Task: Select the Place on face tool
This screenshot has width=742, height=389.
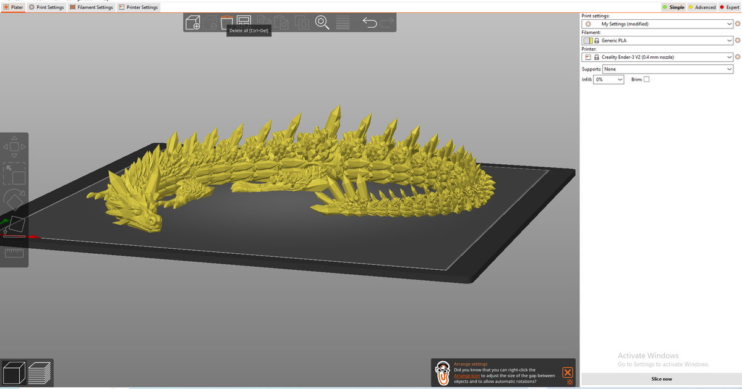Action: (14, 225)
